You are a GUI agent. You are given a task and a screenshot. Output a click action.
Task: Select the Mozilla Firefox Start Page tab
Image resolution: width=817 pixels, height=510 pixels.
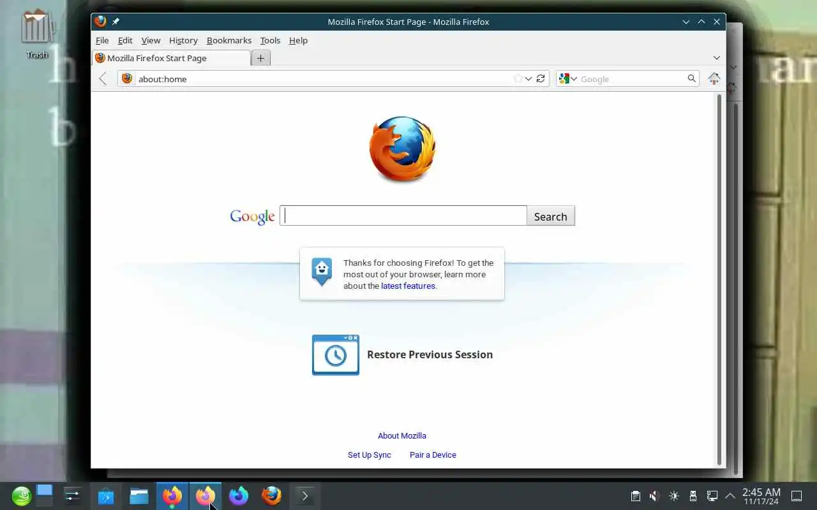pos(171,58)
